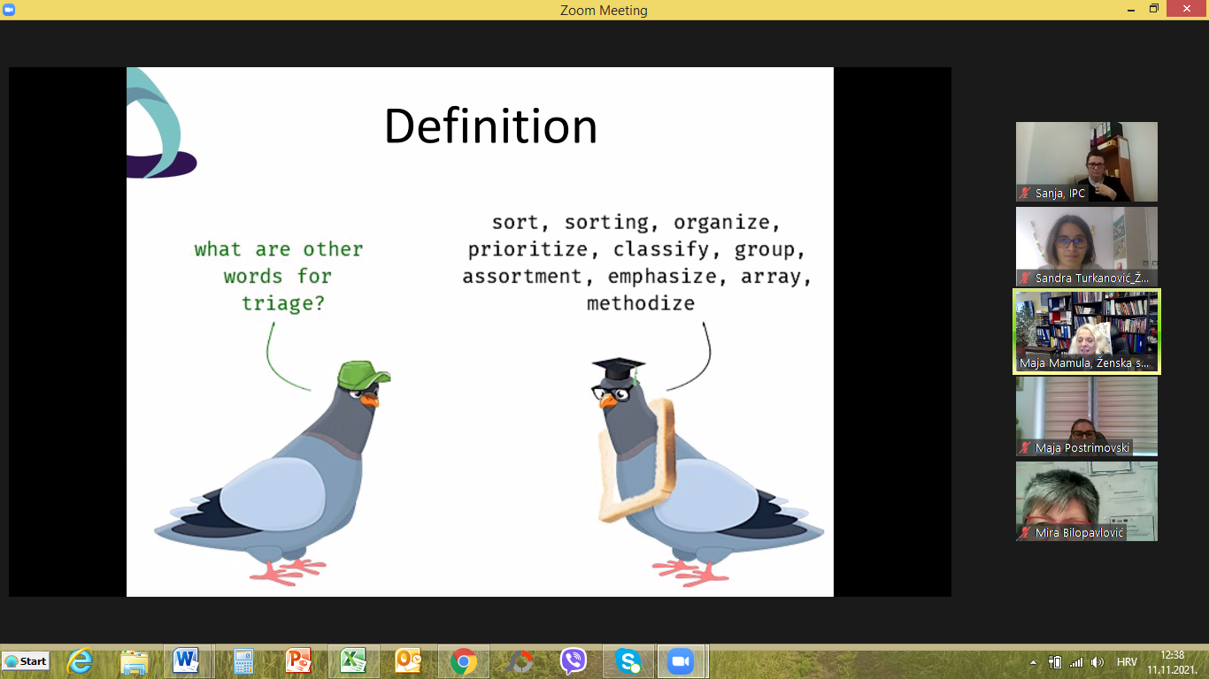The height and width of the screenshot is (679, 1209).
Task: Switch to the Microsoft Word taskbar icon
Action: [186, 661]
